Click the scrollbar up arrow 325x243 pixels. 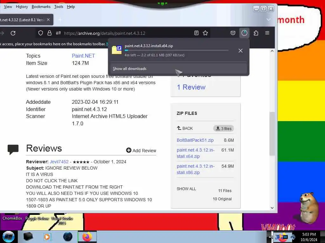pyautogui.click(x=272, y=51)
